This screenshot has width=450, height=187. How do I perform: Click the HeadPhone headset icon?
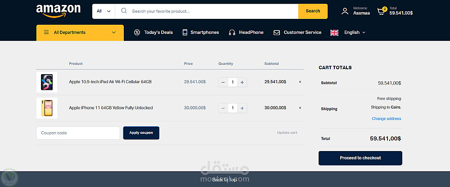pyautogui.click(x=232, y=32)
